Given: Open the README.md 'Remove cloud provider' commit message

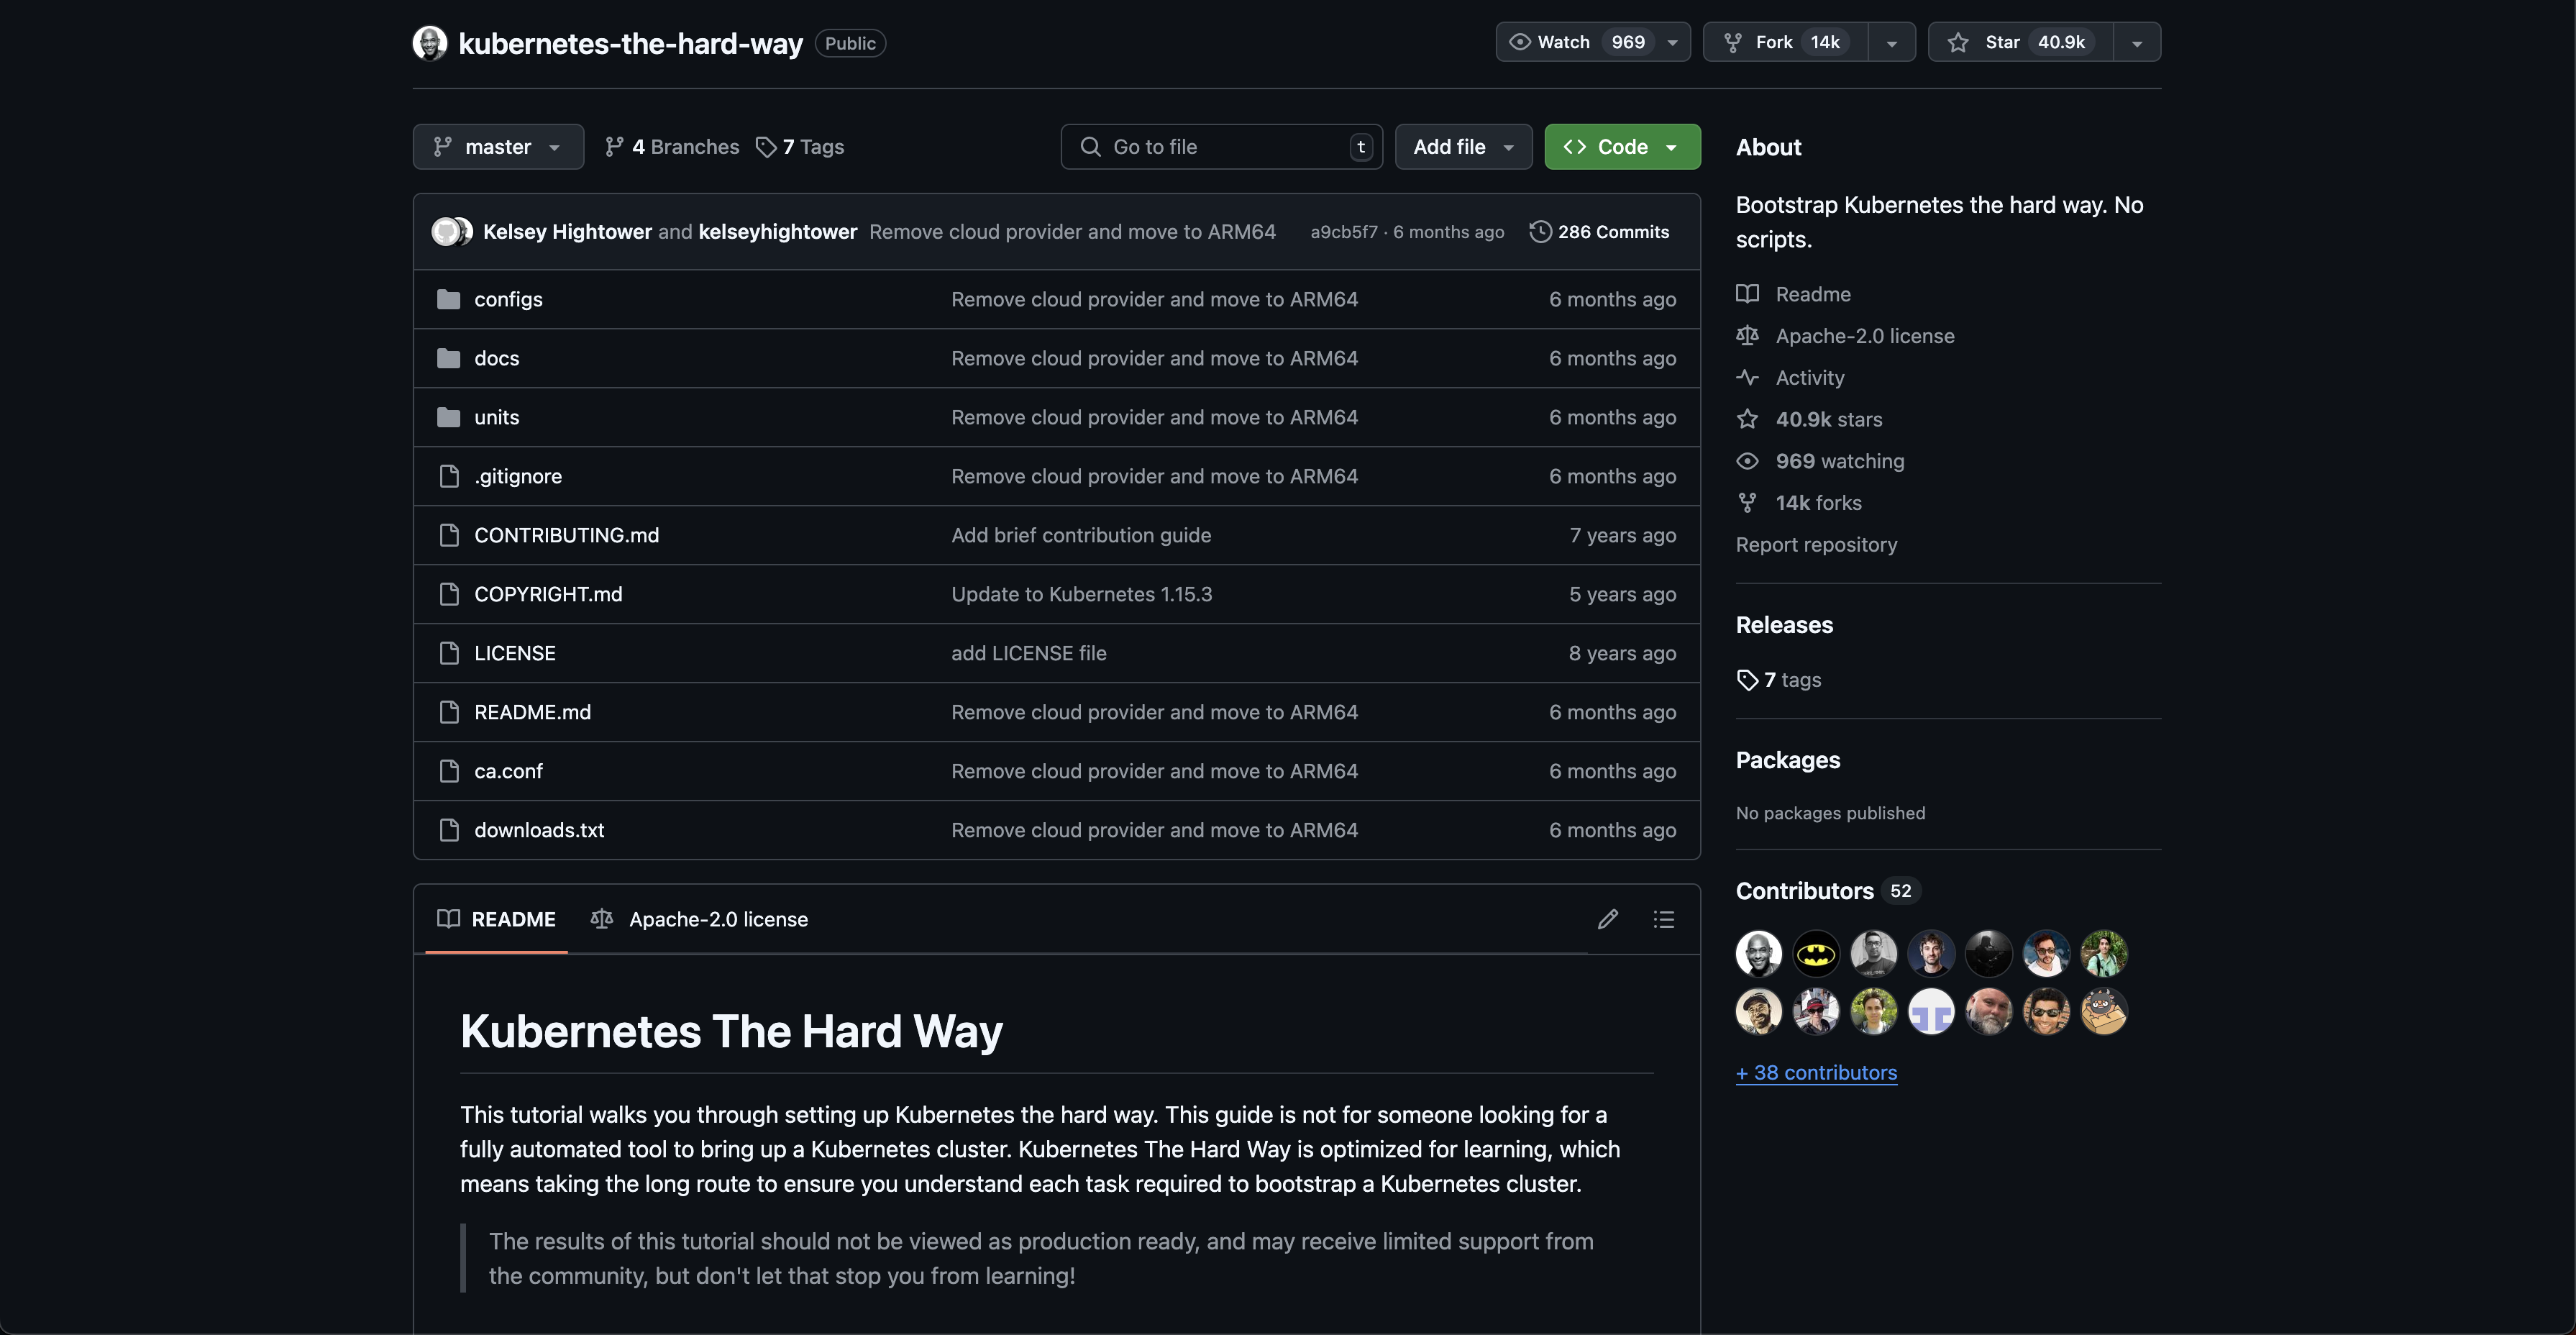Looking at the screenshot, I should [x=1154, y=713].
